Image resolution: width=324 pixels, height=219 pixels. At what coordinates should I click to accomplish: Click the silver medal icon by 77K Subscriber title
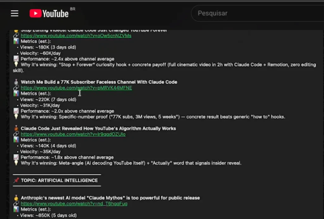tap(16, 82)
